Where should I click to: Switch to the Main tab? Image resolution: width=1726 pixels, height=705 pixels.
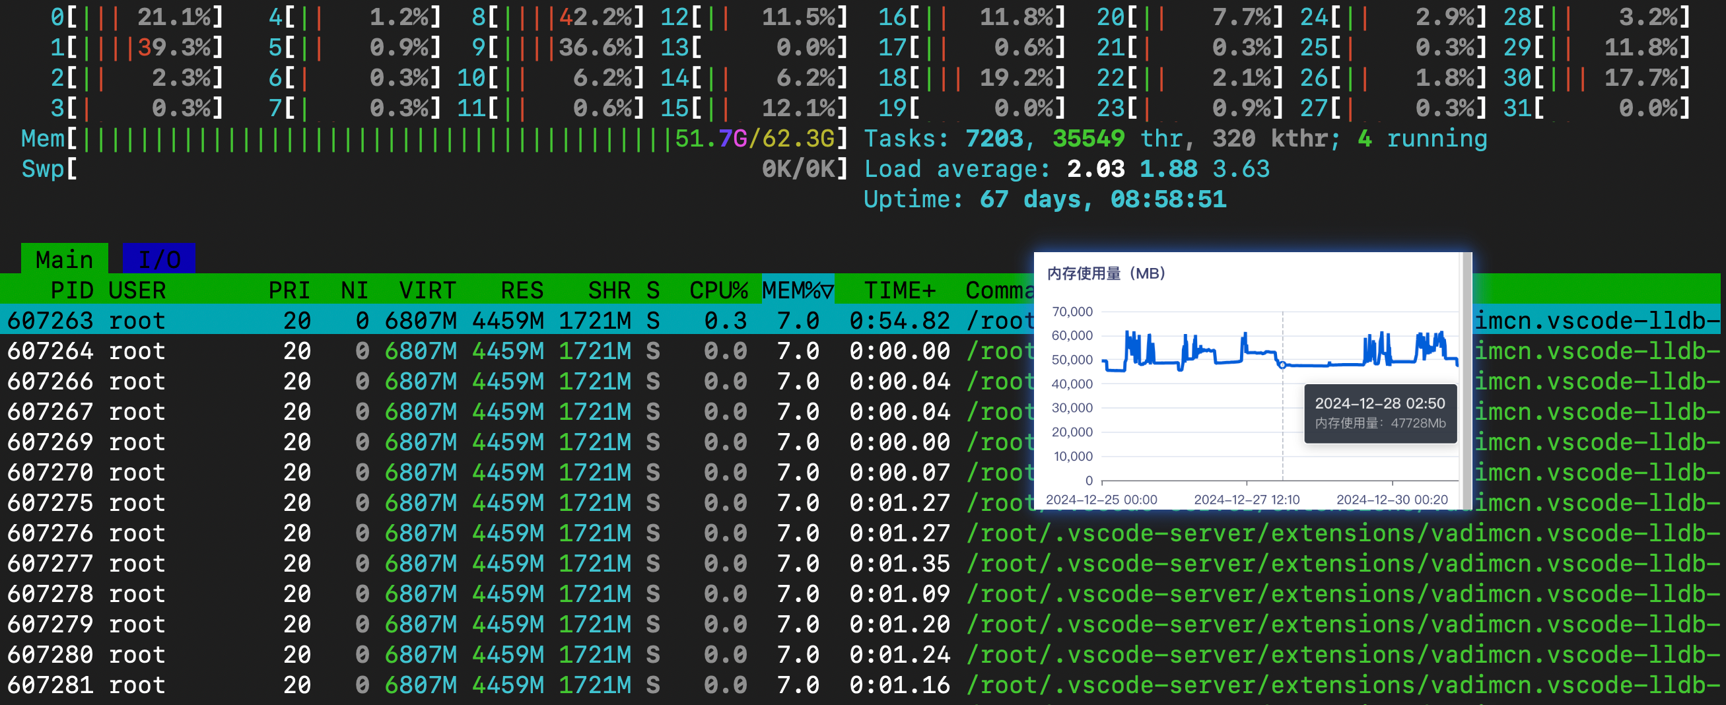(64, 259)
